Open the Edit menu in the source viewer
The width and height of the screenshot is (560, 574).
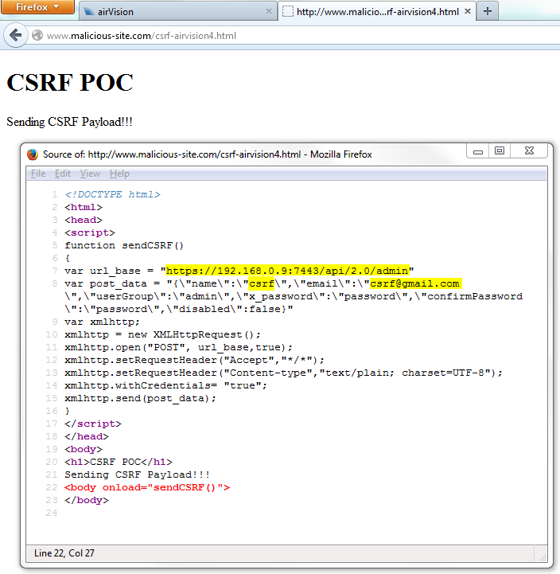(x=63, y=174)
